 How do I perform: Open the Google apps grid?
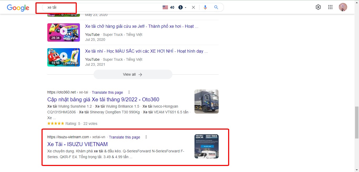tap(330, 7)
